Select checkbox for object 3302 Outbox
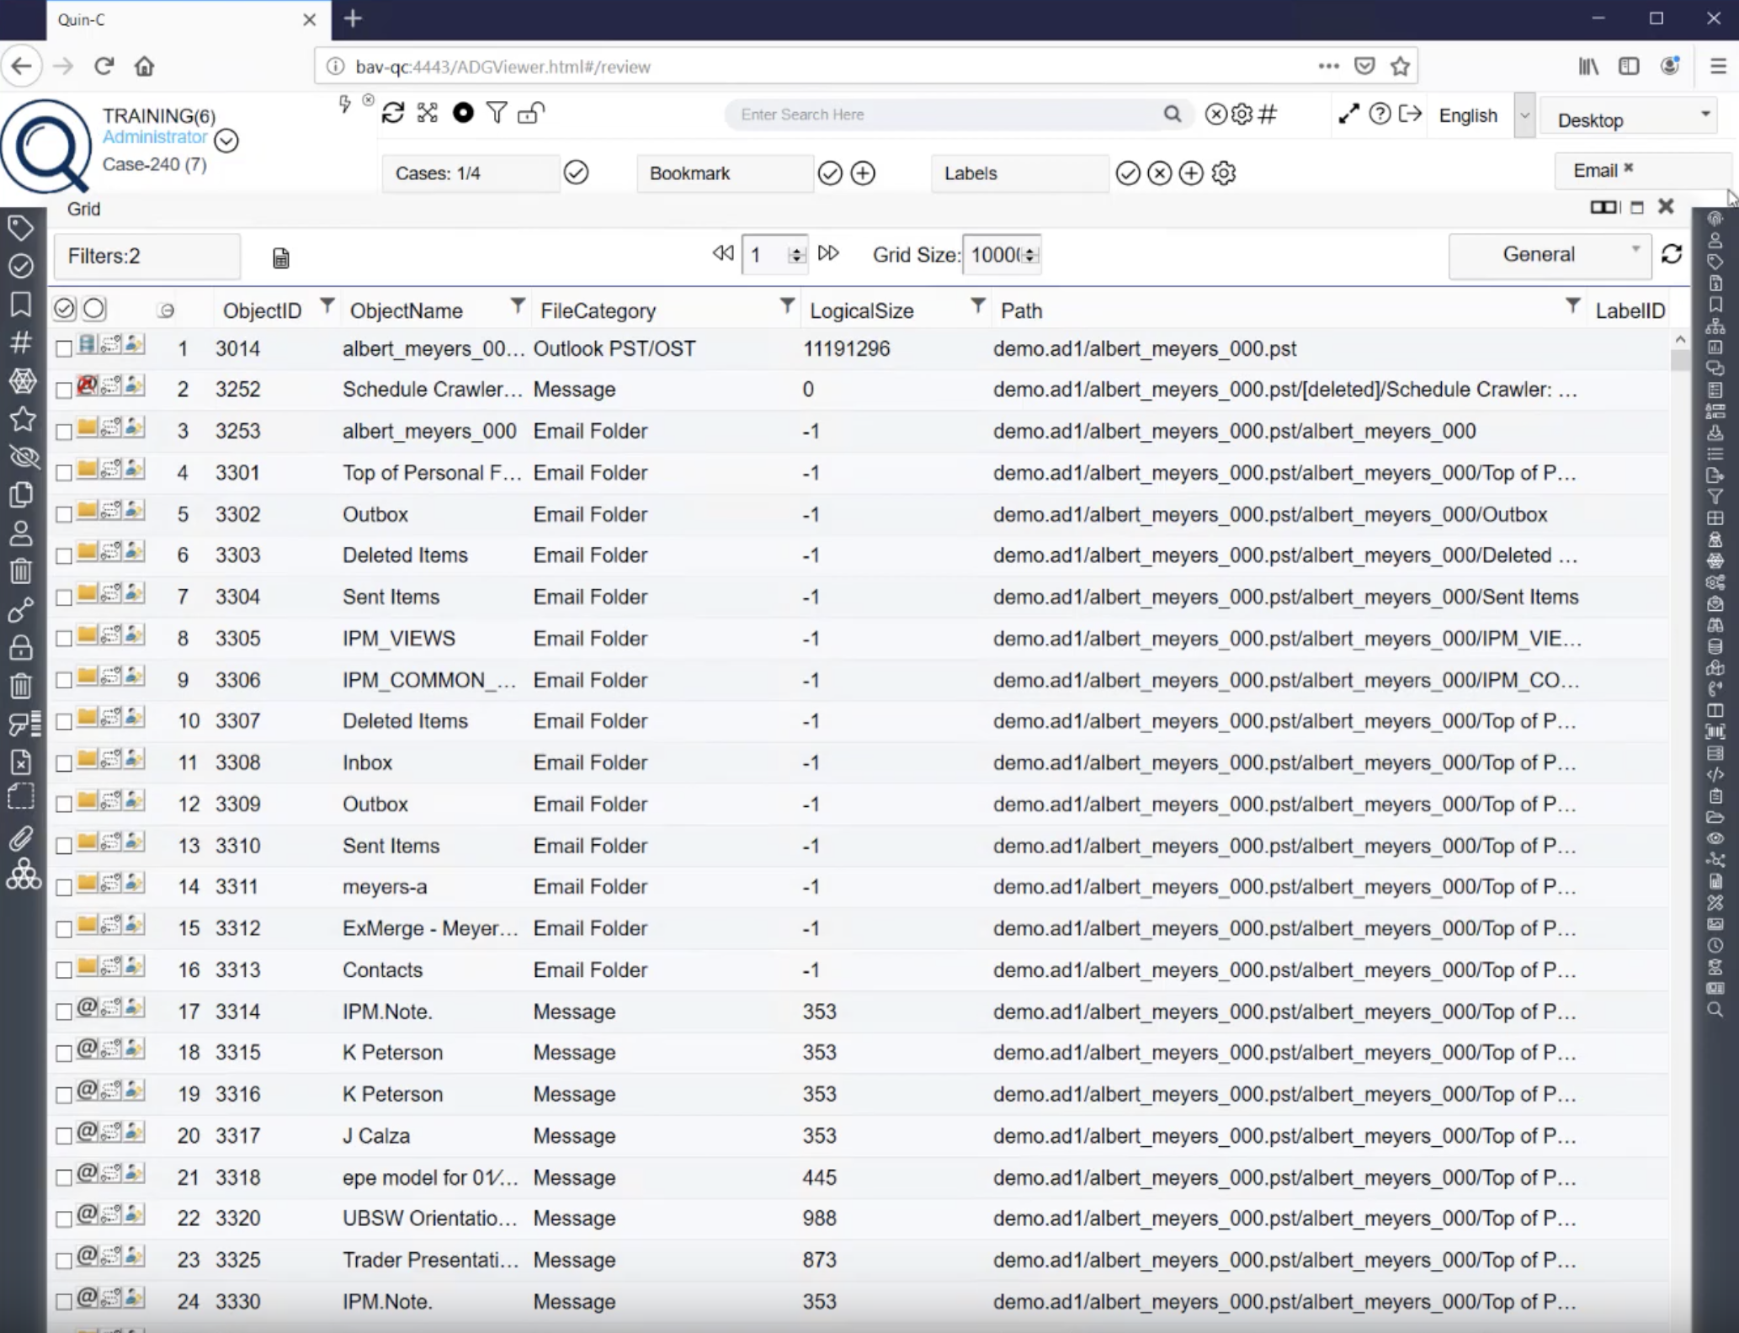Viewport: 1739px width, 1333px height. [x=63, y=514]
